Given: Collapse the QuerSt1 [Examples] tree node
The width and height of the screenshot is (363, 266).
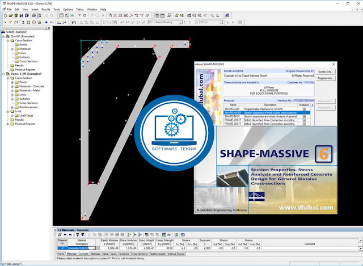Looking at the screenshot, I should tap(3, 36).
